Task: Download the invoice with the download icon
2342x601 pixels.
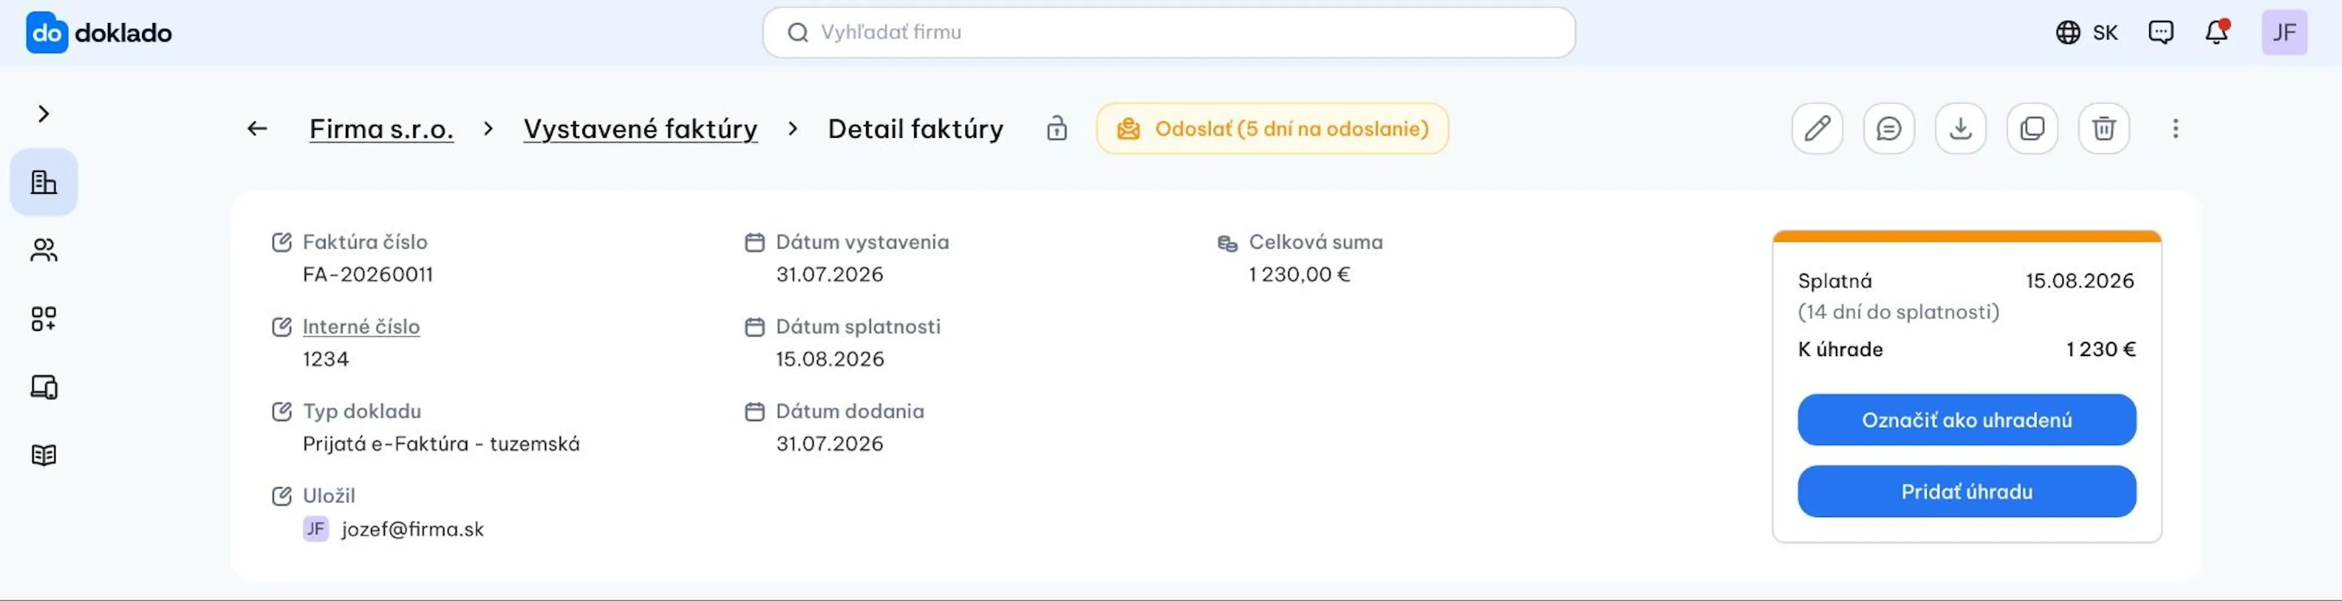Action: [x=1960, y=128]
